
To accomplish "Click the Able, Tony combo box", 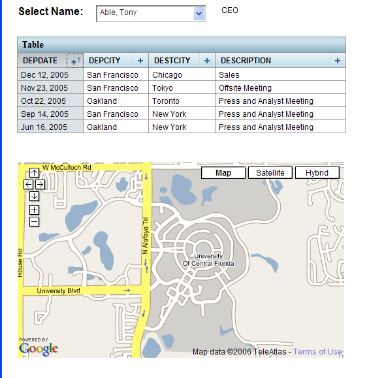I will [x=151, y=14].
